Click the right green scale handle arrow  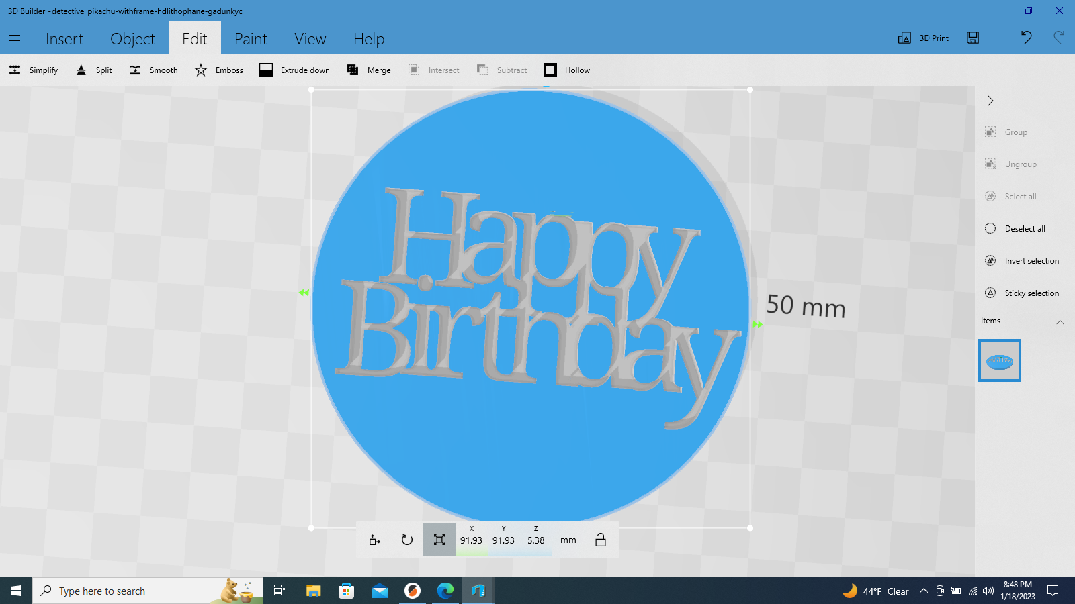[758, 325]
